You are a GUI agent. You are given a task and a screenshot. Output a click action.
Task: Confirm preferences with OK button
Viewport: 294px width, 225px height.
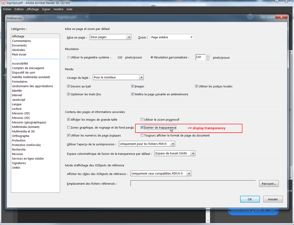click(x=250, y=199)
